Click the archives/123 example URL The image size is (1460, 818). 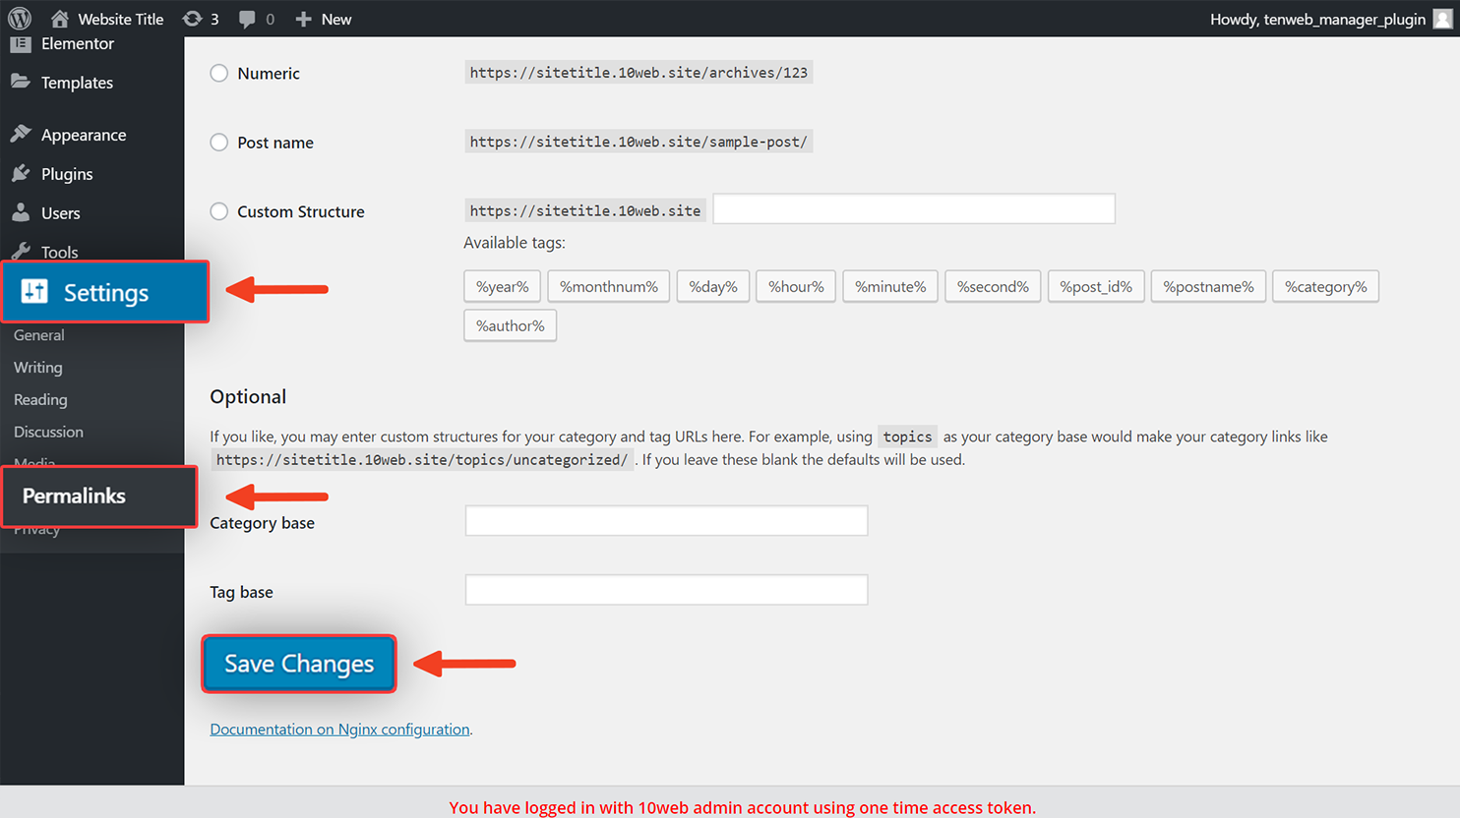coord(639,72)
